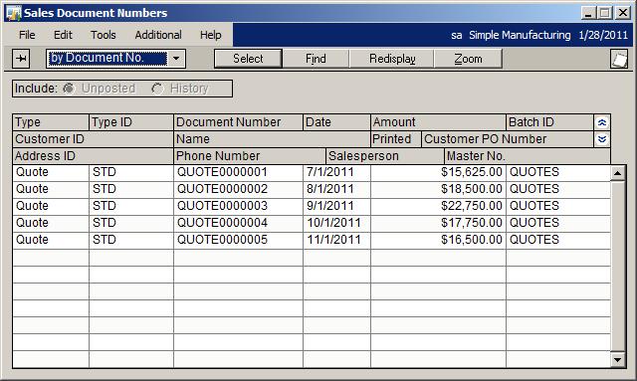Open the Additional menu

[158, 35]
